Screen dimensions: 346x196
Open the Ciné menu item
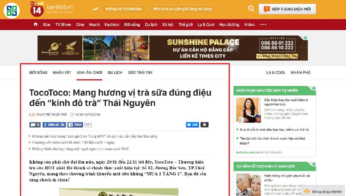click(80, 24)
